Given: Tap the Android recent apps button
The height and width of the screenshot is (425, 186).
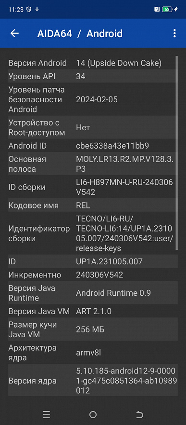Looking at the screenshot, I should 47,414.
